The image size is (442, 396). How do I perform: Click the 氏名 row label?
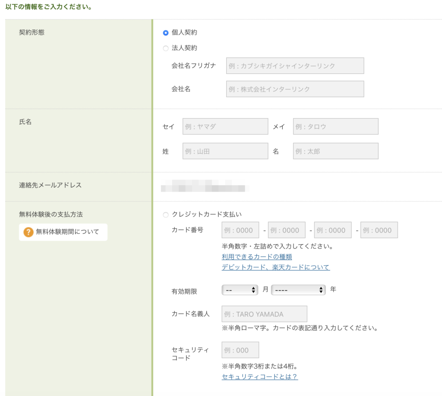pos(25,122)
